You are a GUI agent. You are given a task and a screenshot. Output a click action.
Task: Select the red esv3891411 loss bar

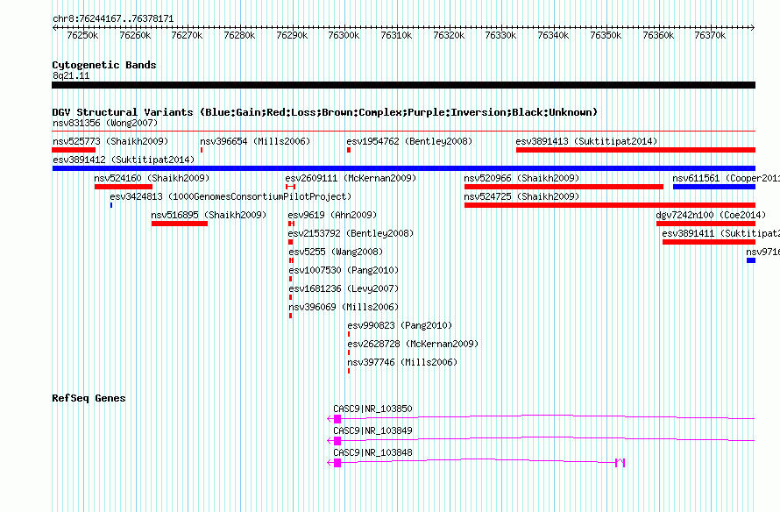(709, 242)
